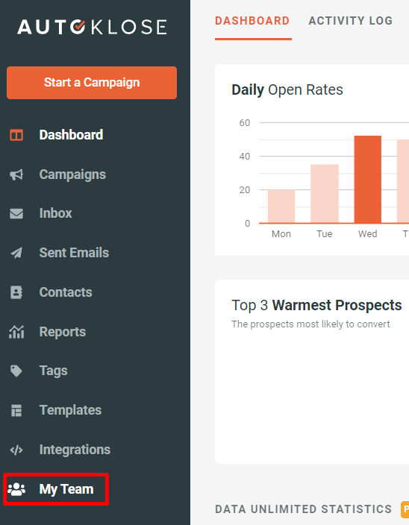Image resolution: width=409 pixels, height=525 pixels.
Task: Go to Campaigns in the sidebar
Action: tap(72, 175)
